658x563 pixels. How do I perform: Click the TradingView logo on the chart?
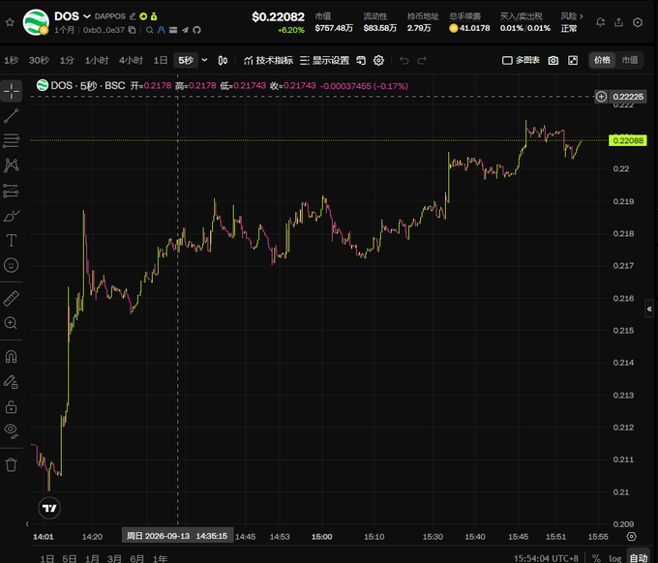click(49, 508)
